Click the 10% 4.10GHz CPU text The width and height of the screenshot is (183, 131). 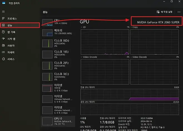61,23
